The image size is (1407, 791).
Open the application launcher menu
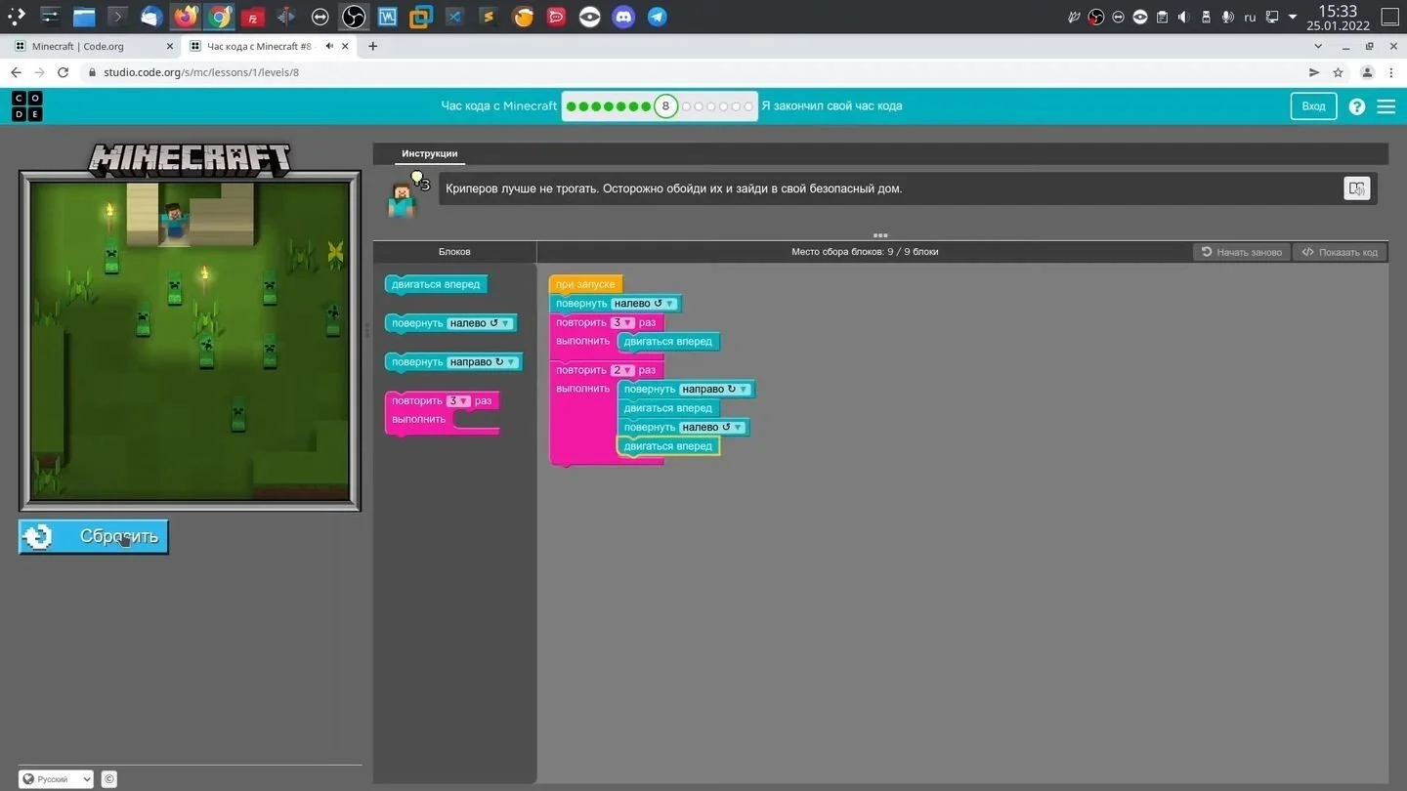17,17
